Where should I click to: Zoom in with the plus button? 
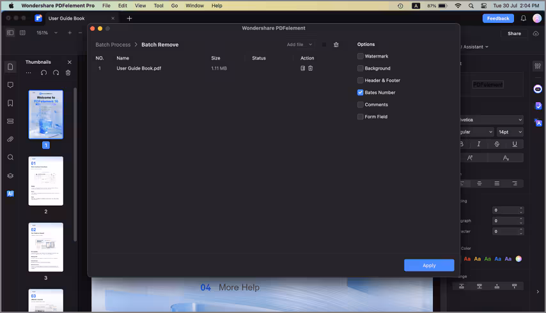click(70, 33)
